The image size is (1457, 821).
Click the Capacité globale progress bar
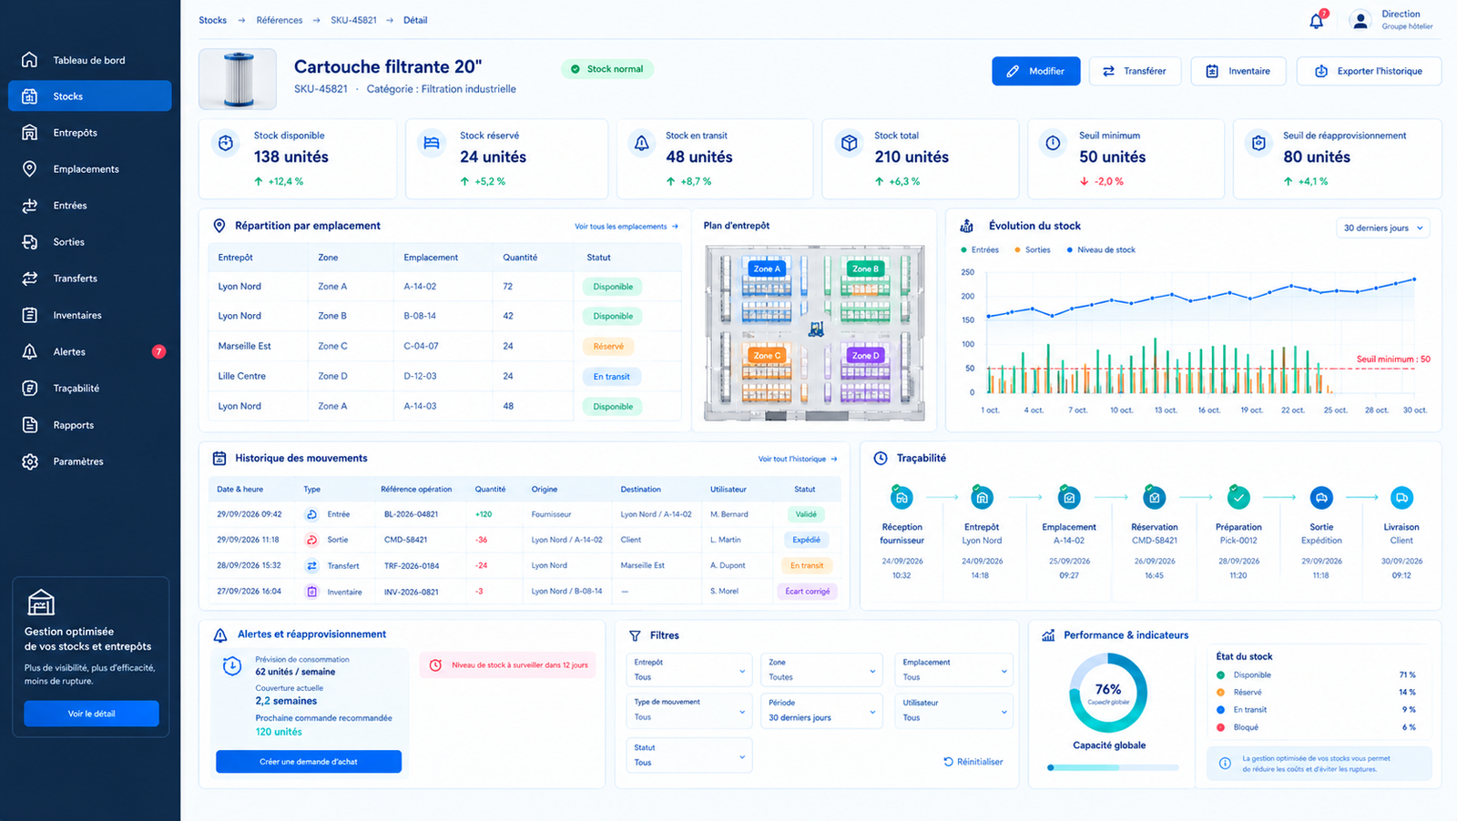[1113, 767]
